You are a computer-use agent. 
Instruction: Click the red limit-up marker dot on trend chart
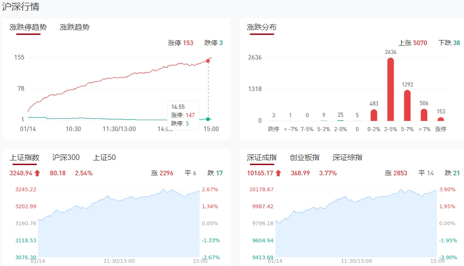coord(208,61)
